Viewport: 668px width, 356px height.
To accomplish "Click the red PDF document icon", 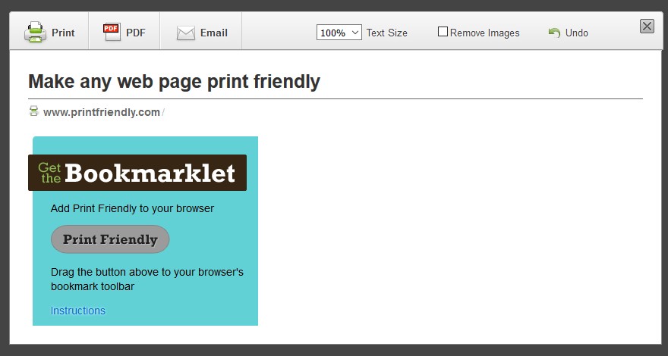I will pos(112,32).
